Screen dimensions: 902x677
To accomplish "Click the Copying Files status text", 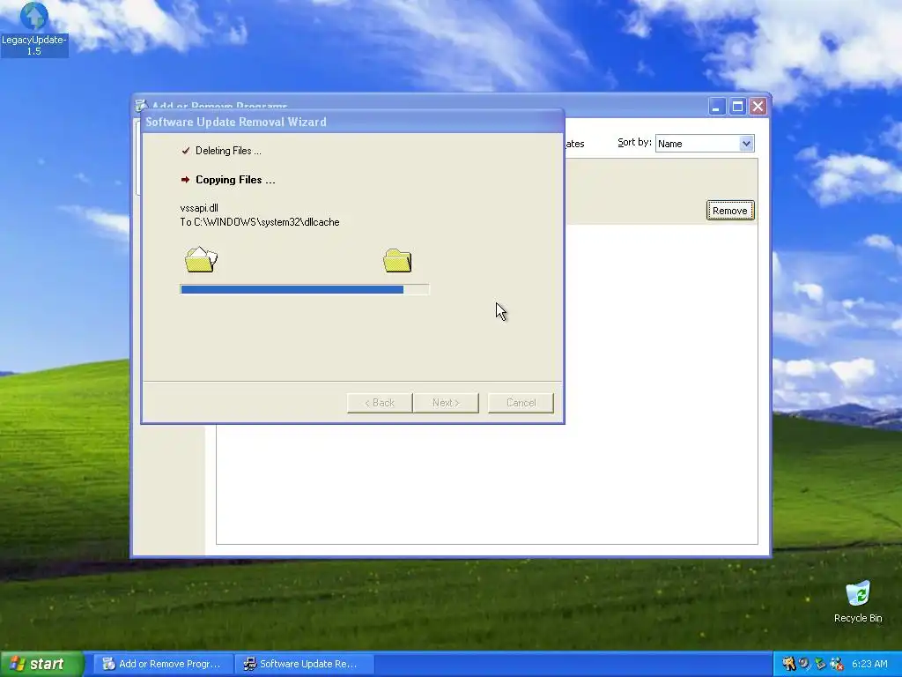I will 235,180.
